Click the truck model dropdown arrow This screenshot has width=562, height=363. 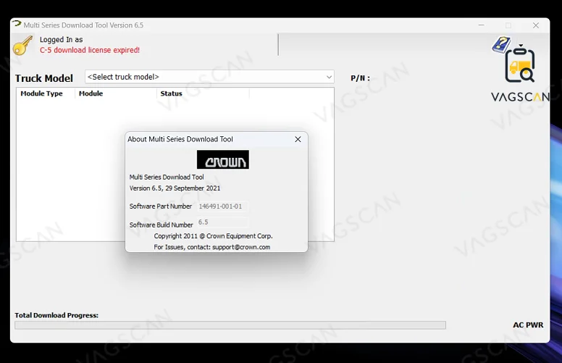tap(329, 77)
